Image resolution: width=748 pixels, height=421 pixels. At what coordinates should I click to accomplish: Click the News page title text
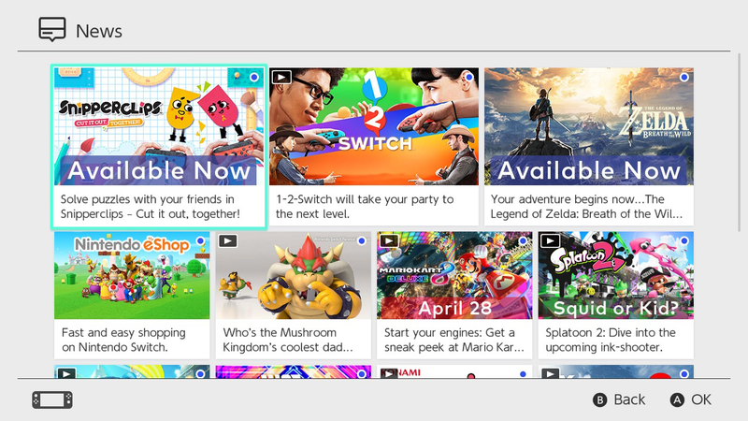[x=99, y=31]
